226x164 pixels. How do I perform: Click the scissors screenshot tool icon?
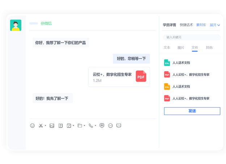(41, 126)
